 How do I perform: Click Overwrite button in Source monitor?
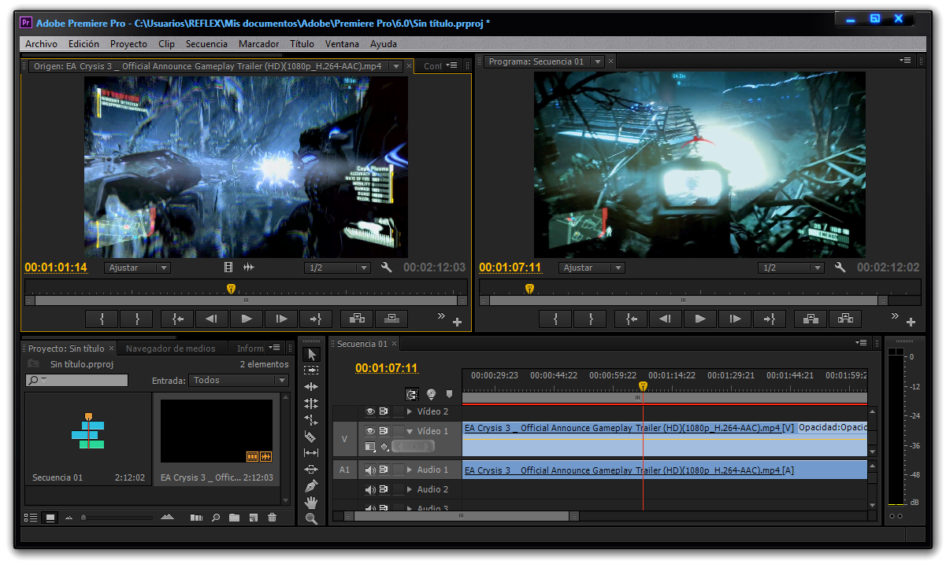391,319
